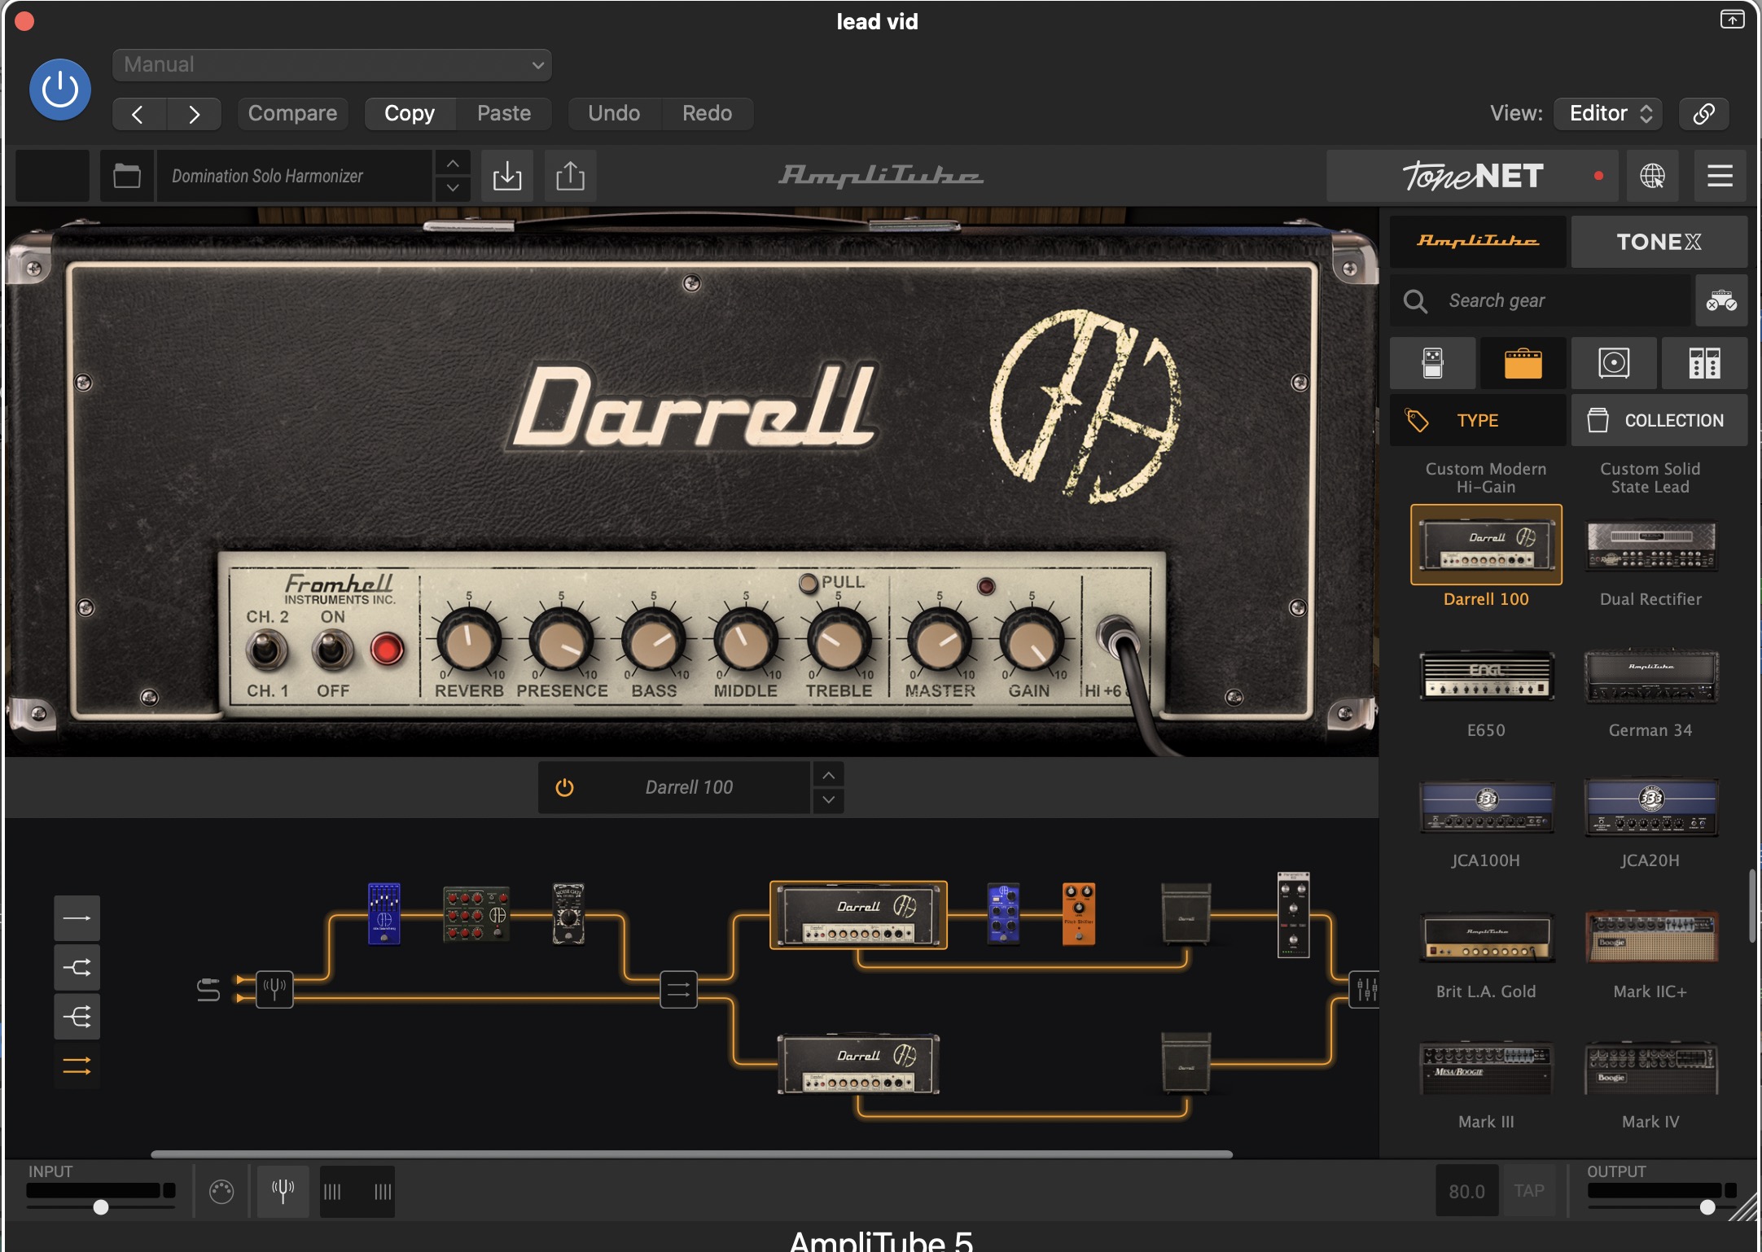Open the View Editor dropdown
This screenshot has height=1252, width=1762.
1608,113
